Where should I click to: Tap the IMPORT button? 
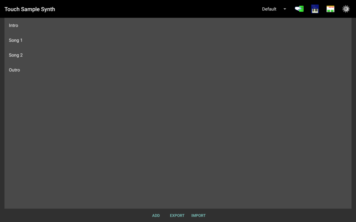pos(198,215)
